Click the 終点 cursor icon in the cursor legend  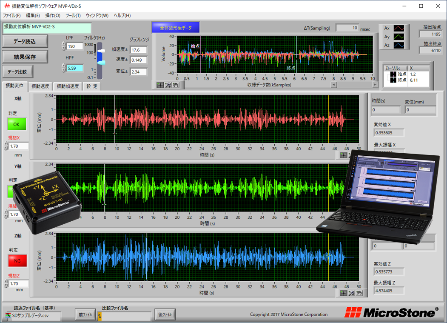(393, 80)
